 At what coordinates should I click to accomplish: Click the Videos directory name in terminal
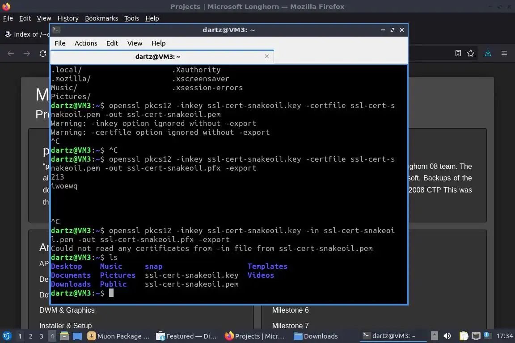(261, 275)
